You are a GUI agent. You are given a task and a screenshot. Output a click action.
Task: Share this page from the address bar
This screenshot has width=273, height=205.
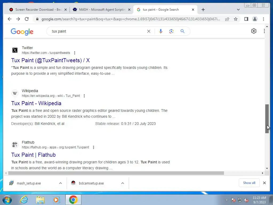(227, 19)
